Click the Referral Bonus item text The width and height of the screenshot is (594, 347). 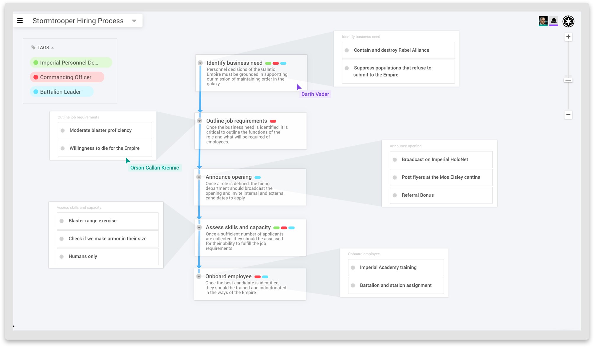418,195
